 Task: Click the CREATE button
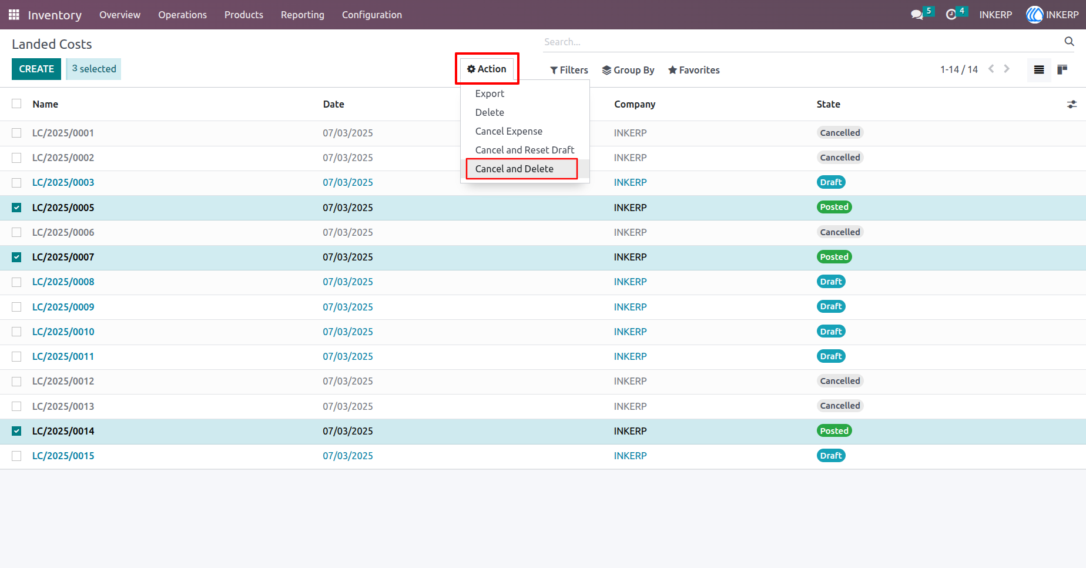pyautogui.click(x=36, y=69)
